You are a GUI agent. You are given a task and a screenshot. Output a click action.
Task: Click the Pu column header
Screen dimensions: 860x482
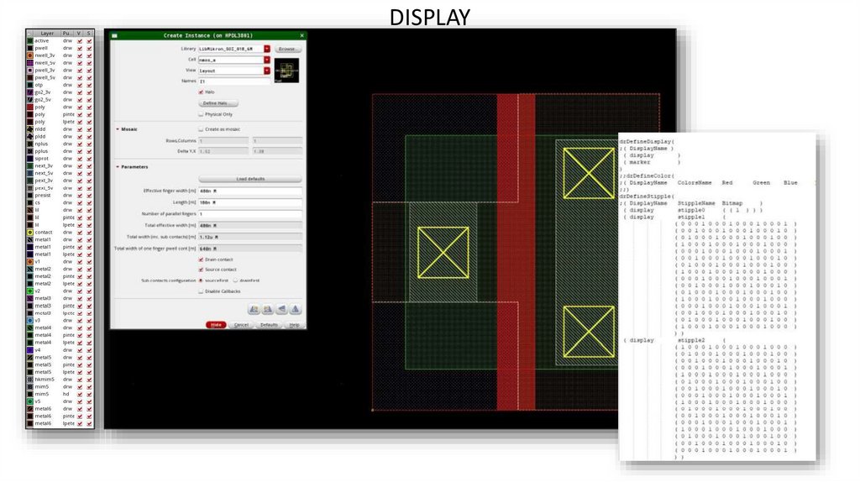tap(67, 34)
